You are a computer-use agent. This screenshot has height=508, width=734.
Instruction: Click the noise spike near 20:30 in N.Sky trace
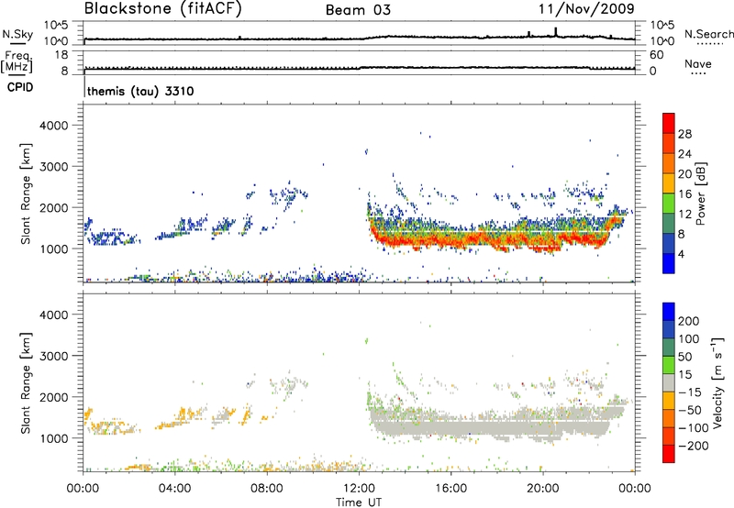pyautogui.click(x=556, y=31)
